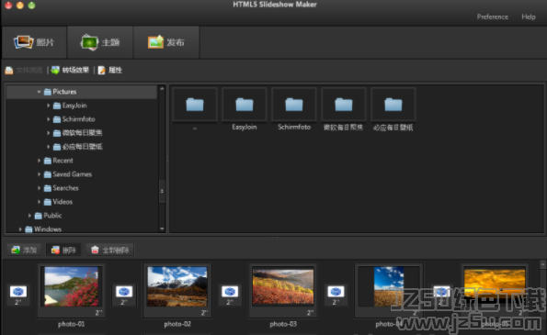
Task: Collapse the Pictures folder tree node
Action: [x=39, y=92]
